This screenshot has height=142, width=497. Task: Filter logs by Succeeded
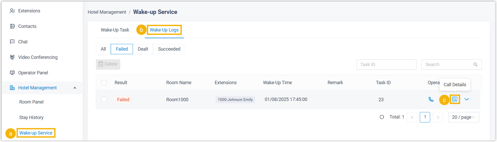(x=169, y=49)
